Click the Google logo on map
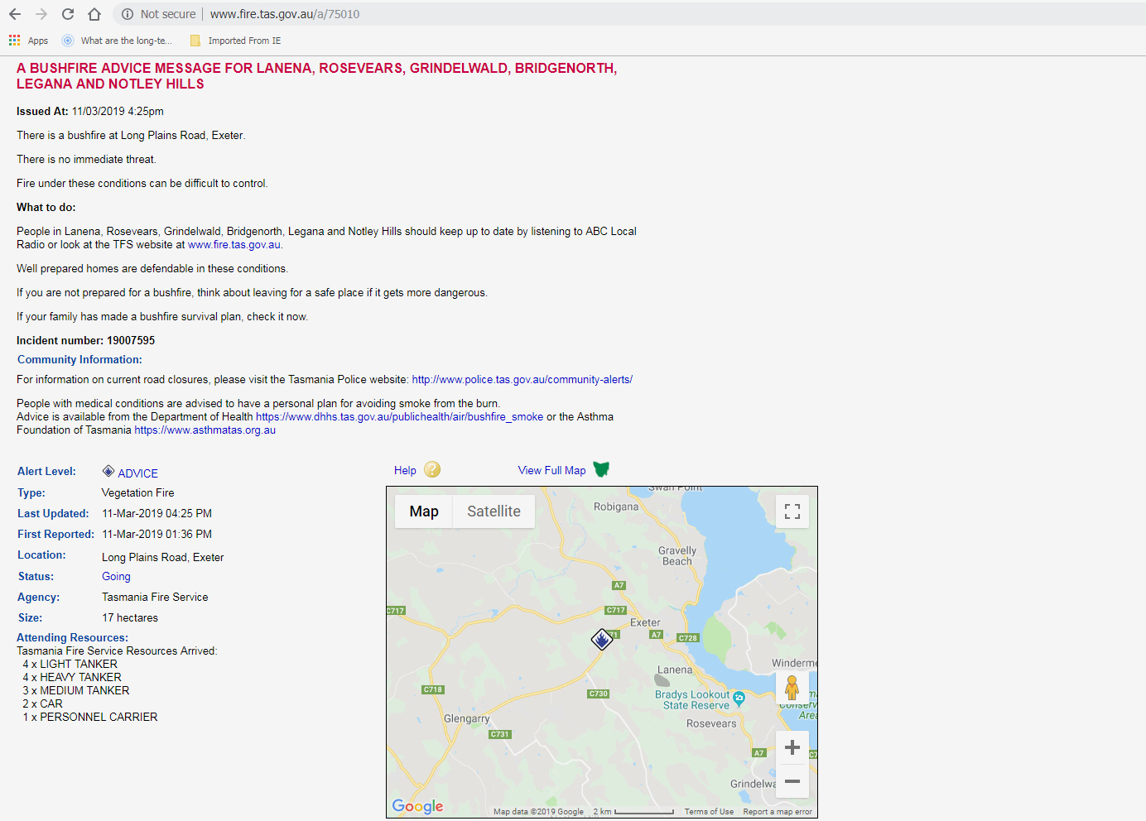 (x=417, y=806)
